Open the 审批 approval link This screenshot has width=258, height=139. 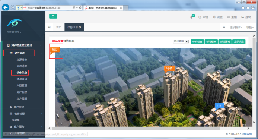tap(204, 17)
